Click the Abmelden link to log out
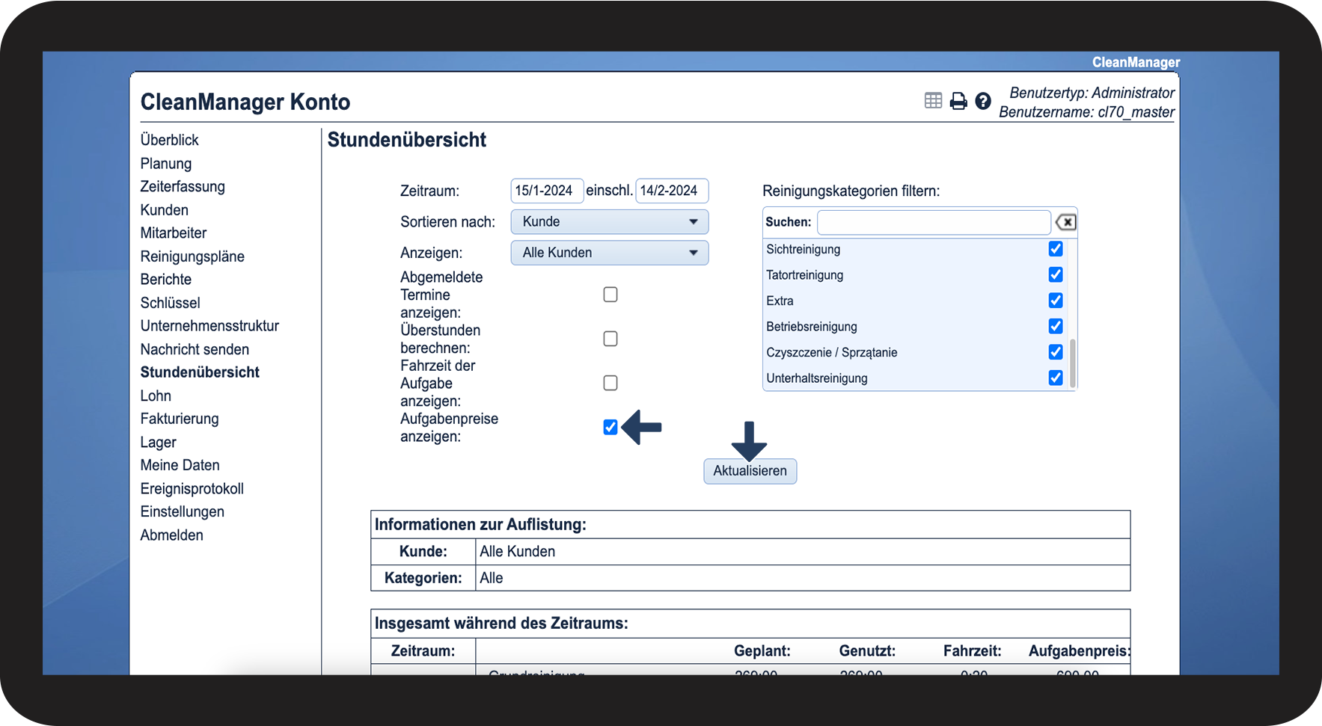This screenshot has height=726, width=1322. (x=172, y=535)
